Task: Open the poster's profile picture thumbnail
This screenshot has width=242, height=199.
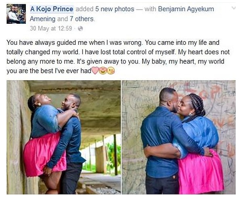Action: (16, 14)
